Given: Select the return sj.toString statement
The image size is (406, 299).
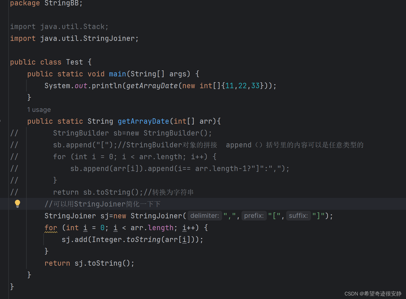Looking at the screenshot, I should click(89, 263).
